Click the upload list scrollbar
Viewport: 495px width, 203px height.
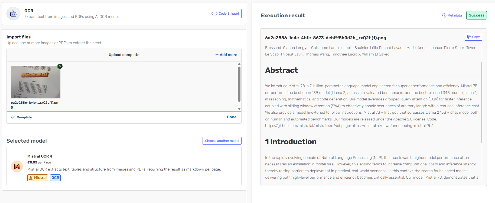point(239,84)
